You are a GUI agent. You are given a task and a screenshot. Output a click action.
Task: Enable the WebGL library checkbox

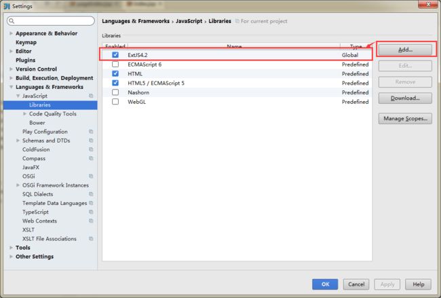pos(115,102)
